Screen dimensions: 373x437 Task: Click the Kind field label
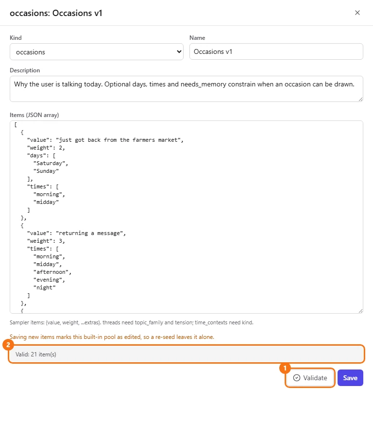(16, 37)
